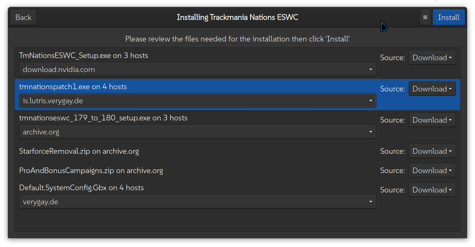Open host dropdown showing archive.org
Image resolution: width=475 pixels, height=247 pixels.
[198, 132]
